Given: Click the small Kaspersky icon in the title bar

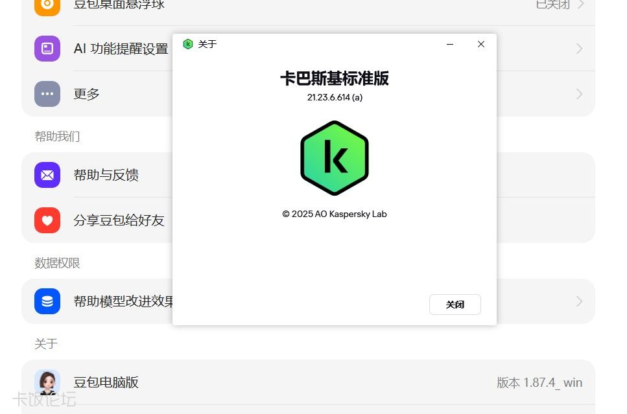Looking at the screenshot, I should [x=188, y=44].
